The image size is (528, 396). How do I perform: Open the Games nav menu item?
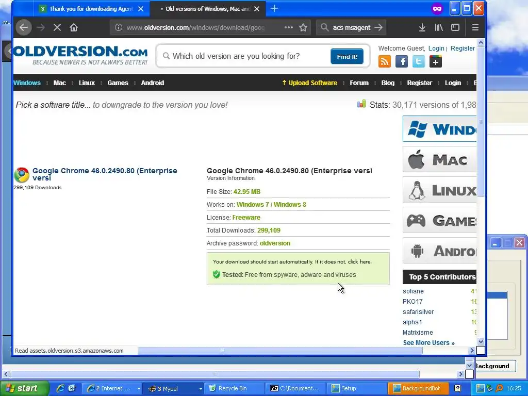click(118, 83)
